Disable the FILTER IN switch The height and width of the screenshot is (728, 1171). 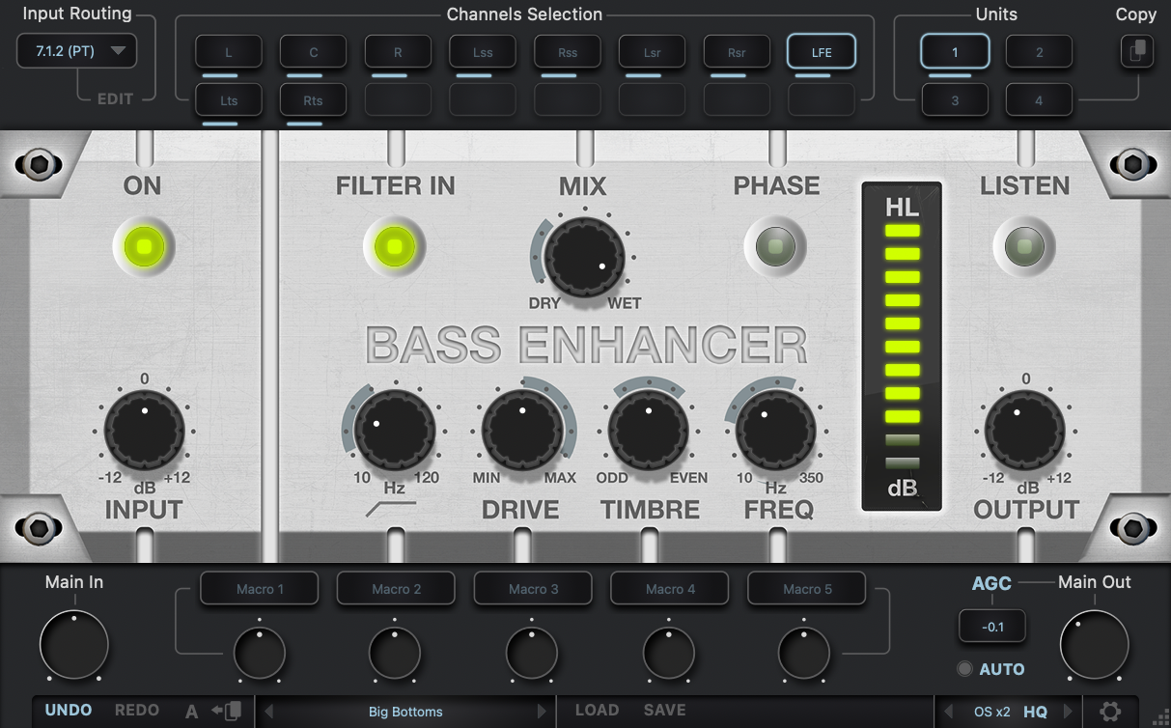coord(394,247)
